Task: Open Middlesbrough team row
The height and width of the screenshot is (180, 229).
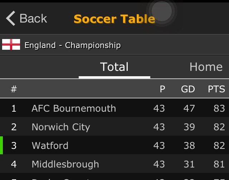Action: coord(65,164)
